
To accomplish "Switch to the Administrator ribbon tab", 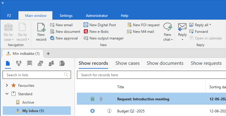I will coord(97,16).
